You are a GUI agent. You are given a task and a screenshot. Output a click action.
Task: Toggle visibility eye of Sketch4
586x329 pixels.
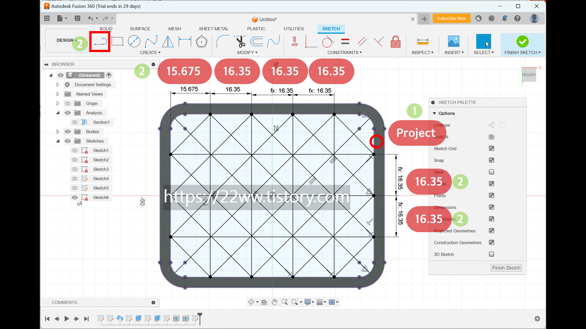tap(74, 179)
